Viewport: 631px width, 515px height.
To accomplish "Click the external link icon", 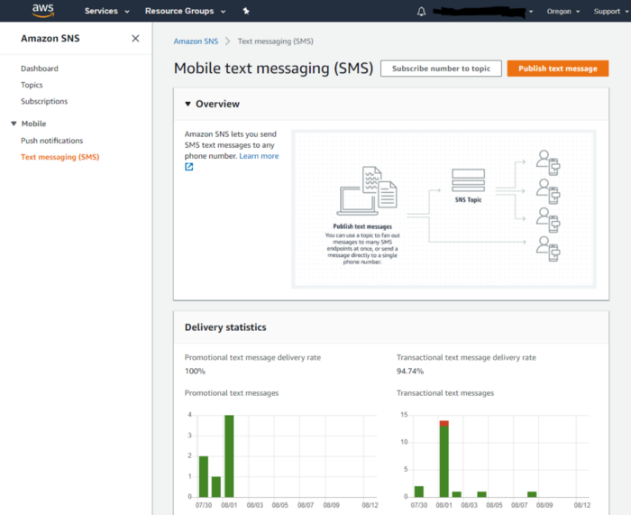I will coord(188,167).
